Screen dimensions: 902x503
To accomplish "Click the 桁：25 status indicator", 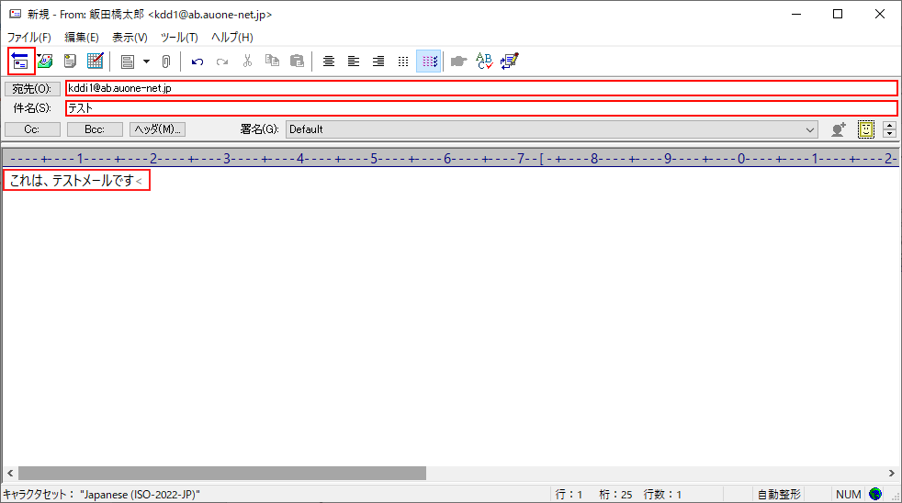I will [615, 495].
